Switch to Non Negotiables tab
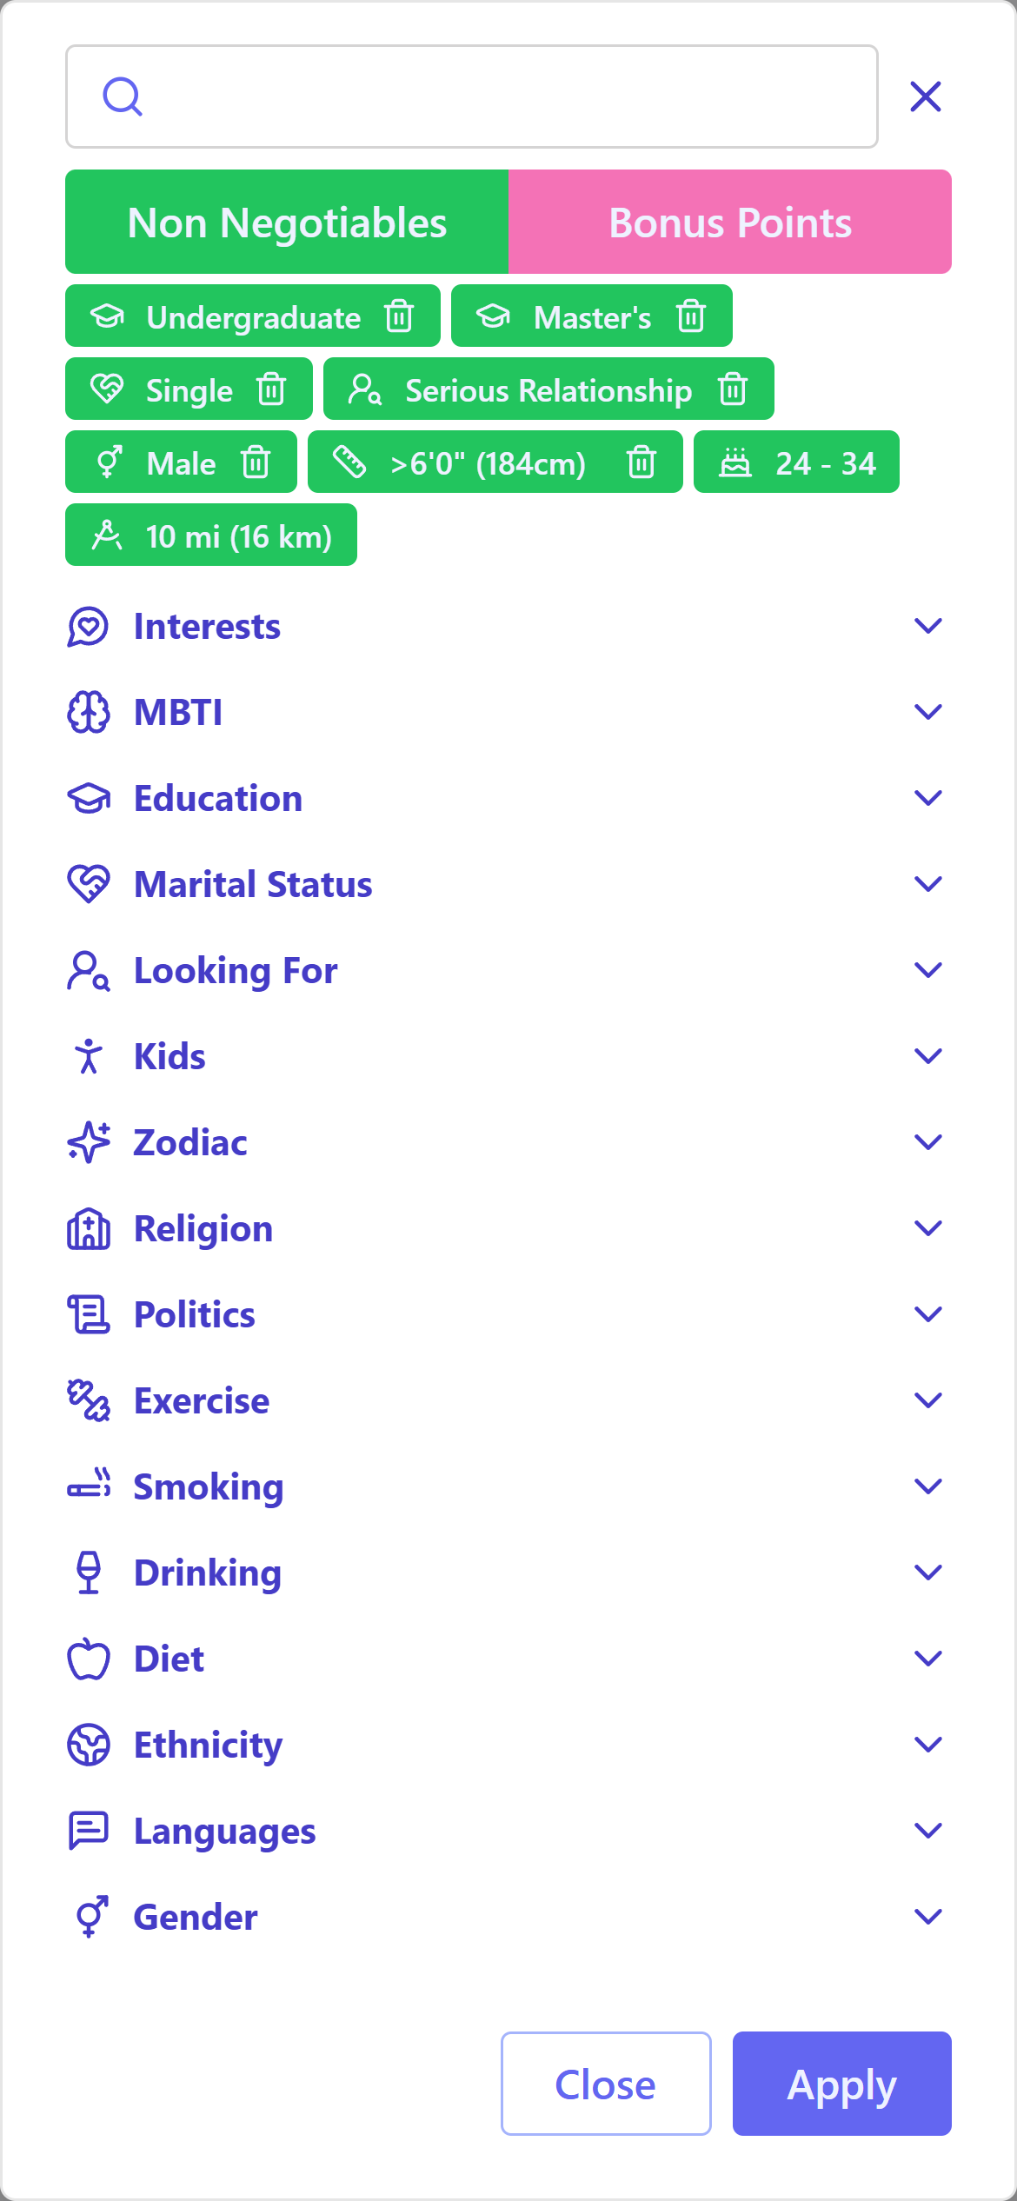The width and height of the screenshot is (1017, 2201). (287, 222)
